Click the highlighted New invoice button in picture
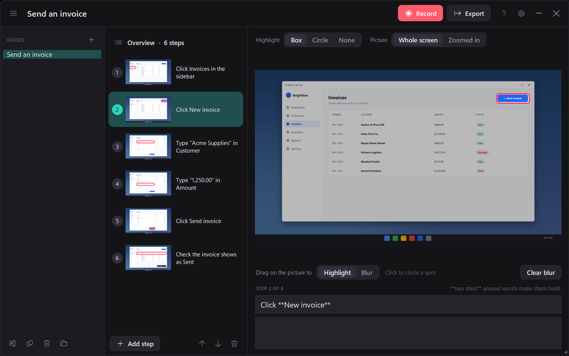Viewport: 569px width, 356px height. pyautogui.click(x=513, y=98)
